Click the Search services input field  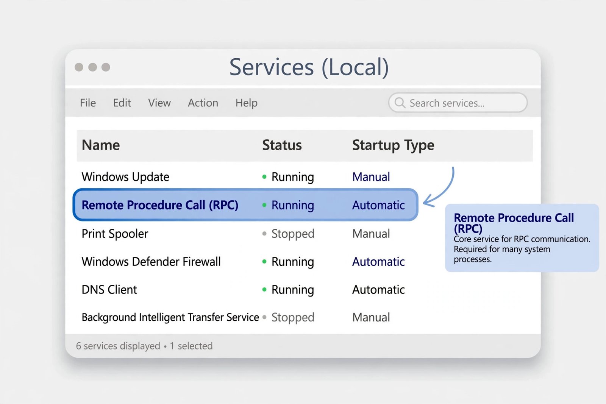(458, 103)
